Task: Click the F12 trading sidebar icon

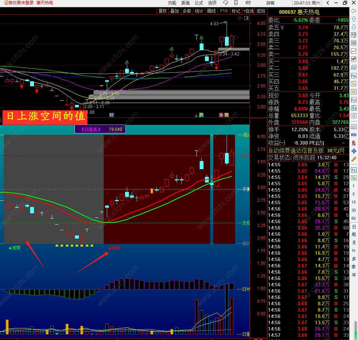Action: pos(354,100)
